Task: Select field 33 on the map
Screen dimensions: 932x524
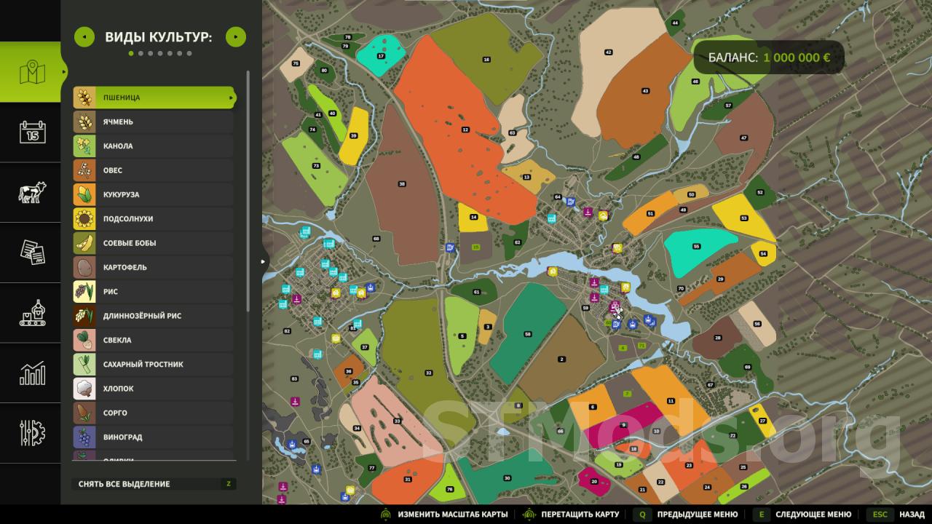Action: [x=397, y=421]
